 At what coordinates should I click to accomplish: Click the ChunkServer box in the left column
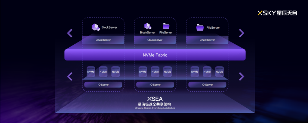103,40
